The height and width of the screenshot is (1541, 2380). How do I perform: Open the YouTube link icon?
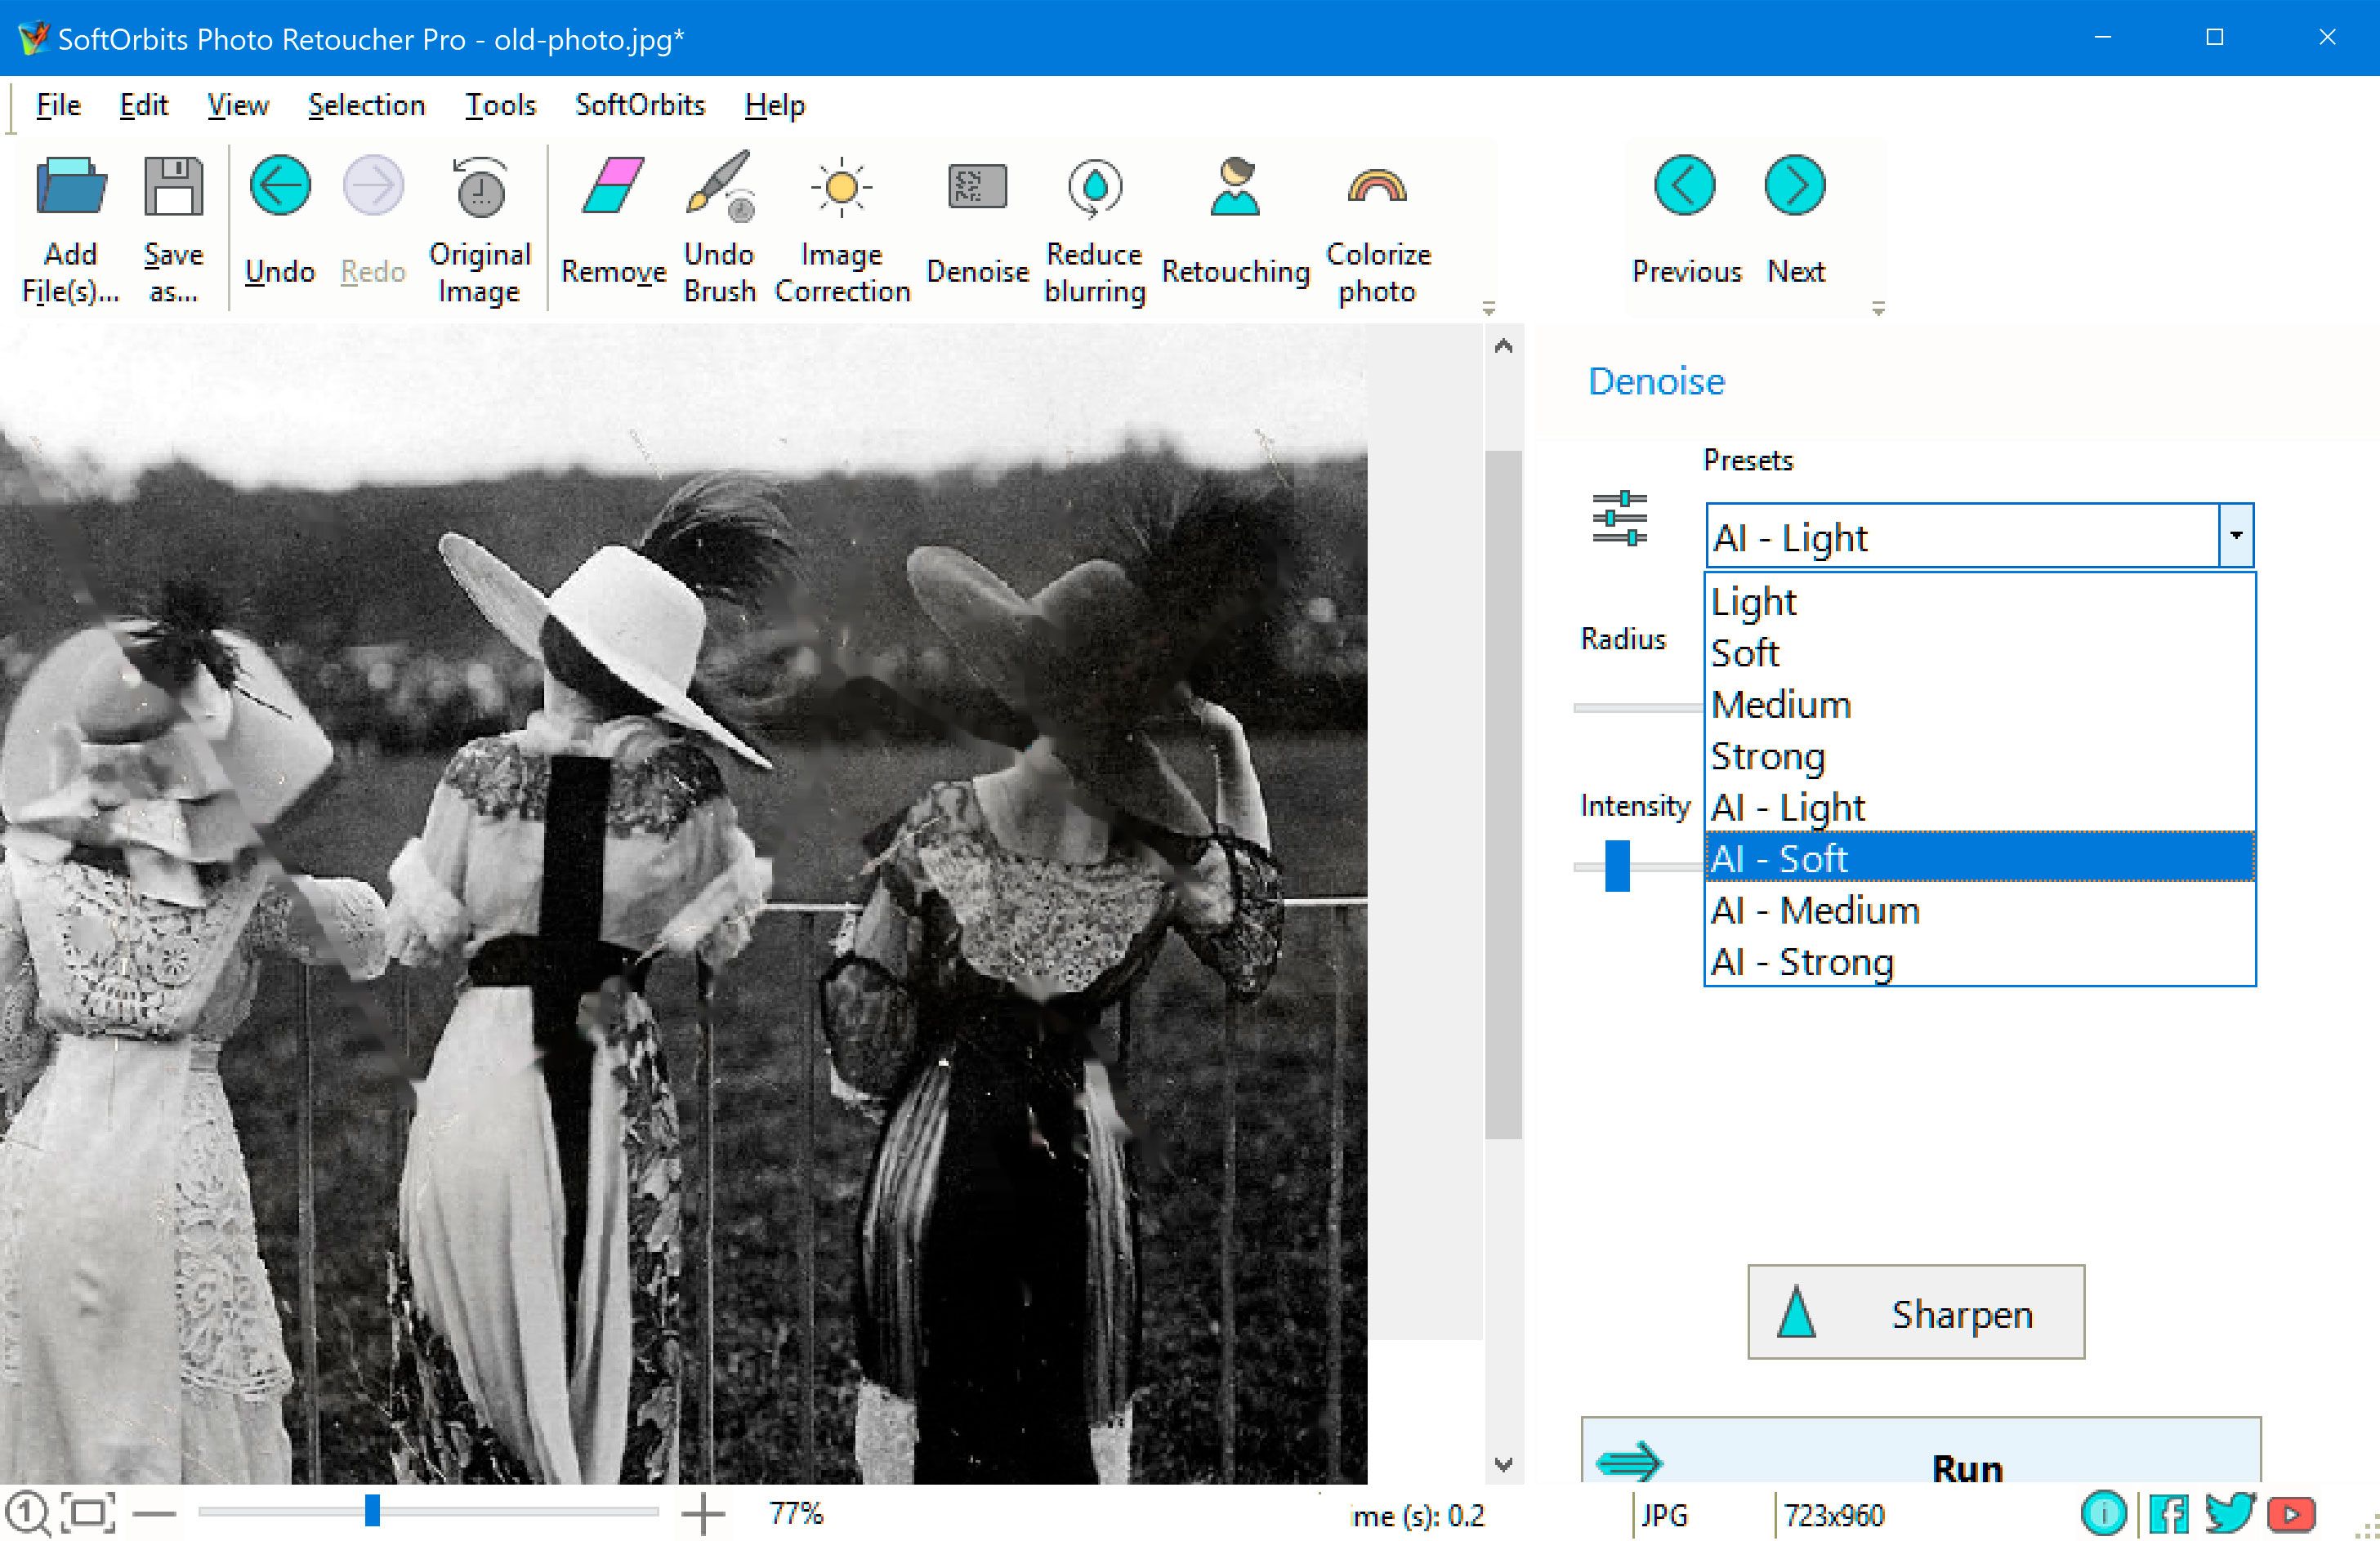2292,1514
